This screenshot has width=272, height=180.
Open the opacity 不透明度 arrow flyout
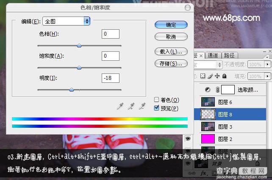coord(267,65)
